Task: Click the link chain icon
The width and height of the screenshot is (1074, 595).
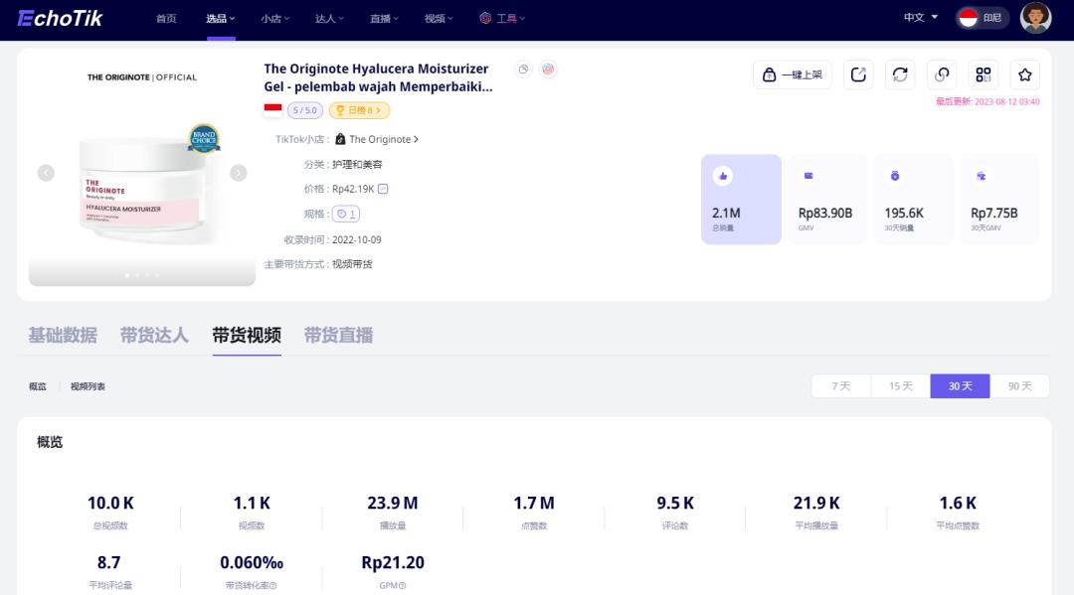Action: [942, 74]
